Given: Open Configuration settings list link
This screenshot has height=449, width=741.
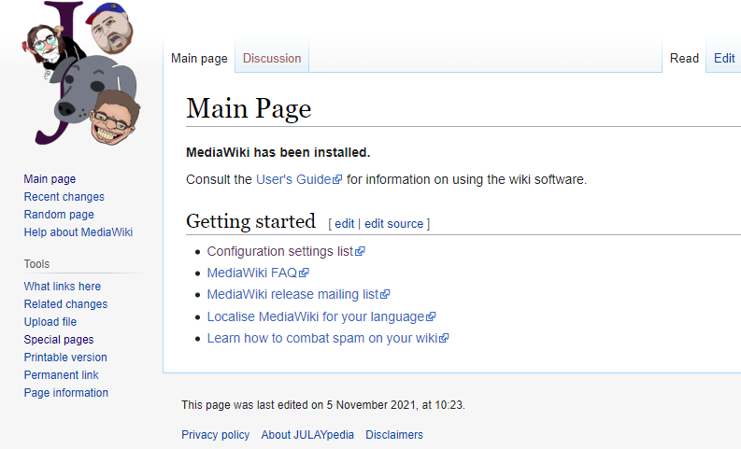Looking at the screenshot, I should coord(279,251).
